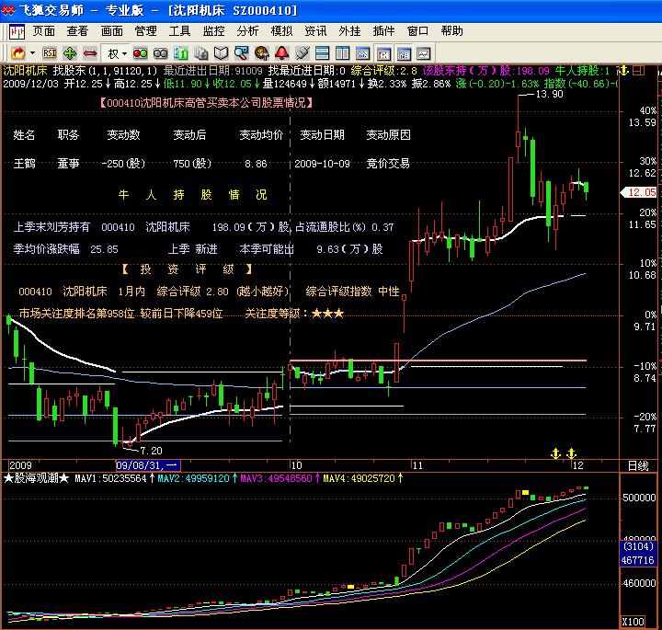Click the X100 scale label
Image resolution: width=662 pixels, height=630 pixels.
point(633,622)
